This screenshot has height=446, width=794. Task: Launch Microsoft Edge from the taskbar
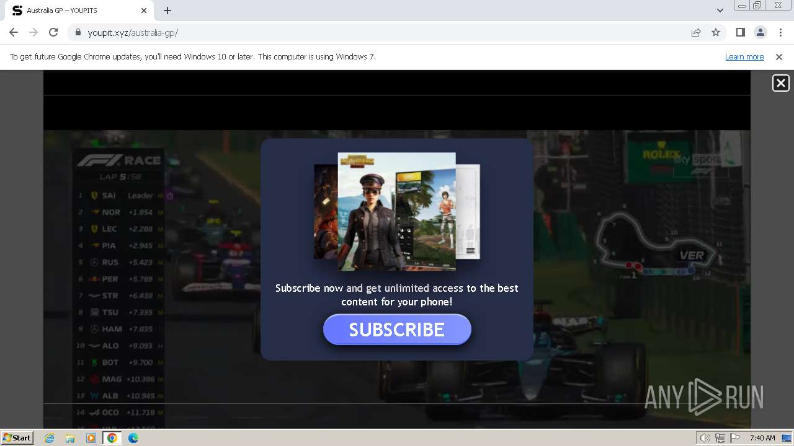pos(133,438)
